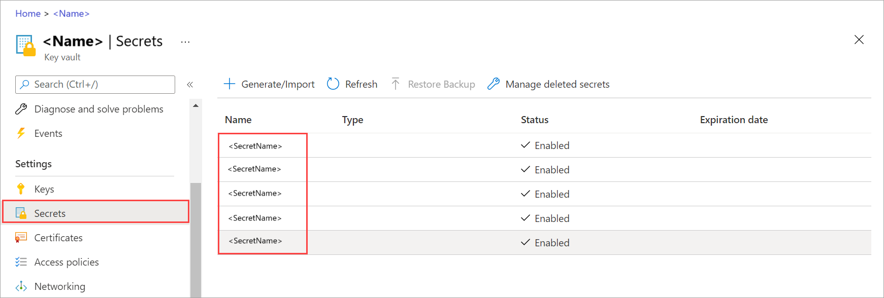Open Certificates settings item
This screenshot has height=298, width=884.
(58, 238)
